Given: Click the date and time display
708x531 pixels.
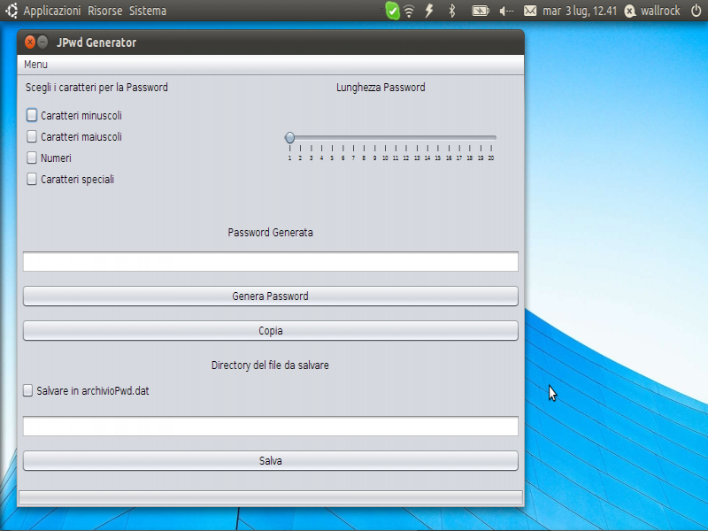Looking at the screenshot, I should (x=580, y=11).
